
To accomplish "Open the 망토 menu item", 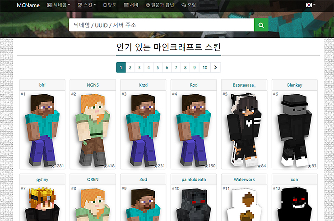I will pyautogui.click(x=110, y=5).
